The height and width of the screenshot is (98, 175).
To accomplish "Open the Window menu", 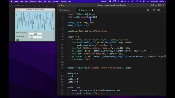I will (x=63, y=1).
